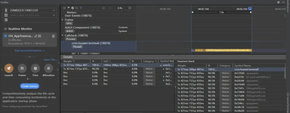
Task: Open the View Successful Sessions link
Action: click(x=30, y=51)
